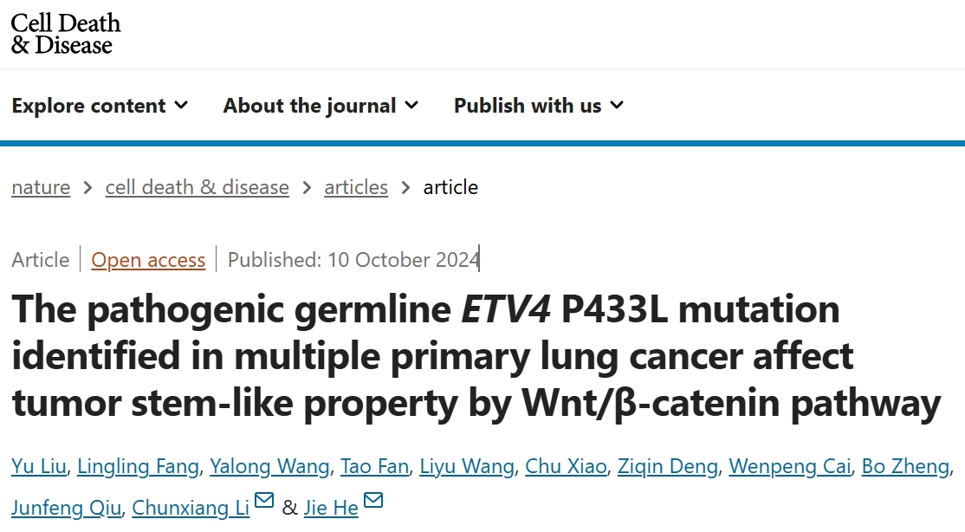
Task: Open author Chu Xiao's info
Action: click(x=567, y=466)
